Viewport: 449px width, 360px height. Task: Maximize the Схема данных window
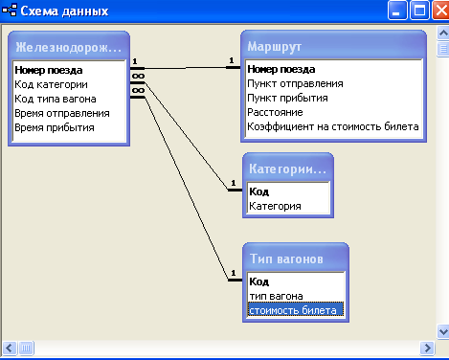tap(419, 11)
